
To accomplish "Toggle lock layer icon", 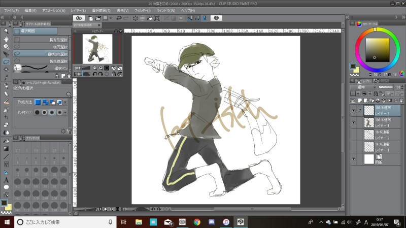I will [x=376, y=93].
